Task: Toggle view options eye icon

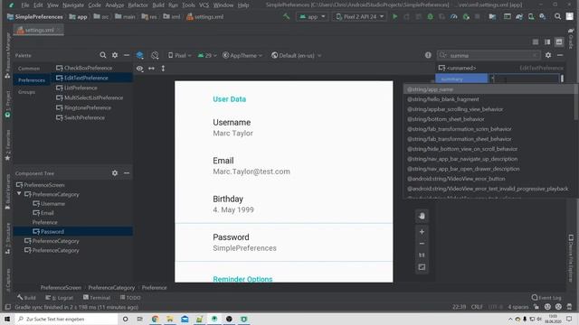Action: [x=139, y=69]
